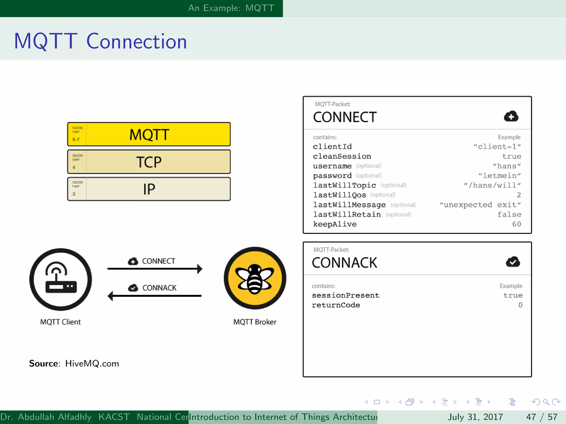The width and height of the screenshot is (566, 424).
Task: Click the page number '47 / 57'
Action: pyautogui.click(x=542, y=417)
